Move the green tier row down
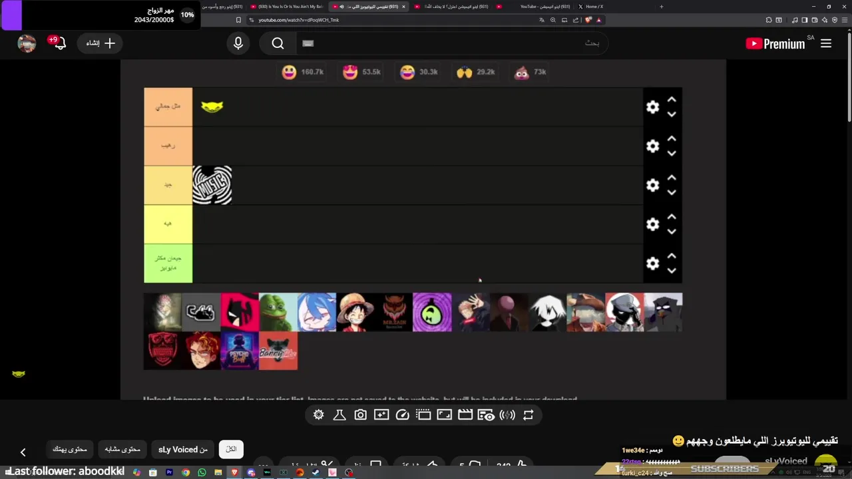The width and height of the screenshot is (852, 479). [x=672, y=271]
